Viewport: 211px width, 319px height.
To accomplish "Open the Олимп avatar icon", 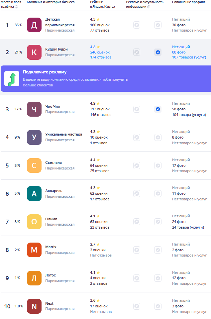I will [34, 222].
